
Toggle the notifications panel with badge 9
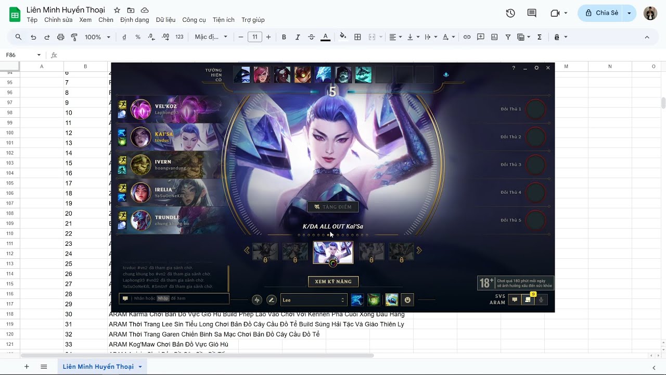(528, 299)
